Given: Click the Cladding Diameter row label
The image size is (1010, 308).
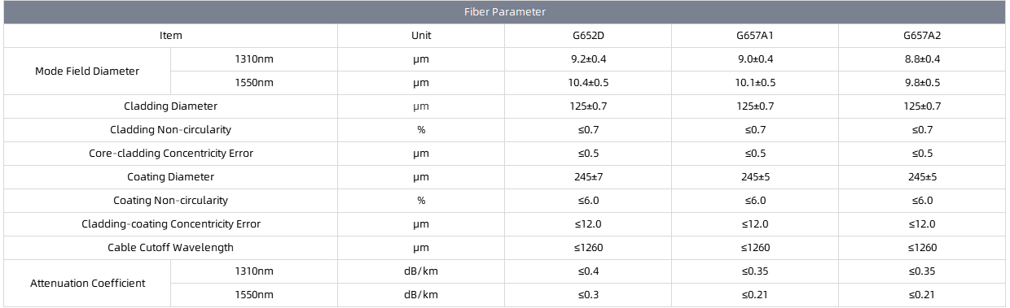Looking at the screenshot, I should point(171,106).
